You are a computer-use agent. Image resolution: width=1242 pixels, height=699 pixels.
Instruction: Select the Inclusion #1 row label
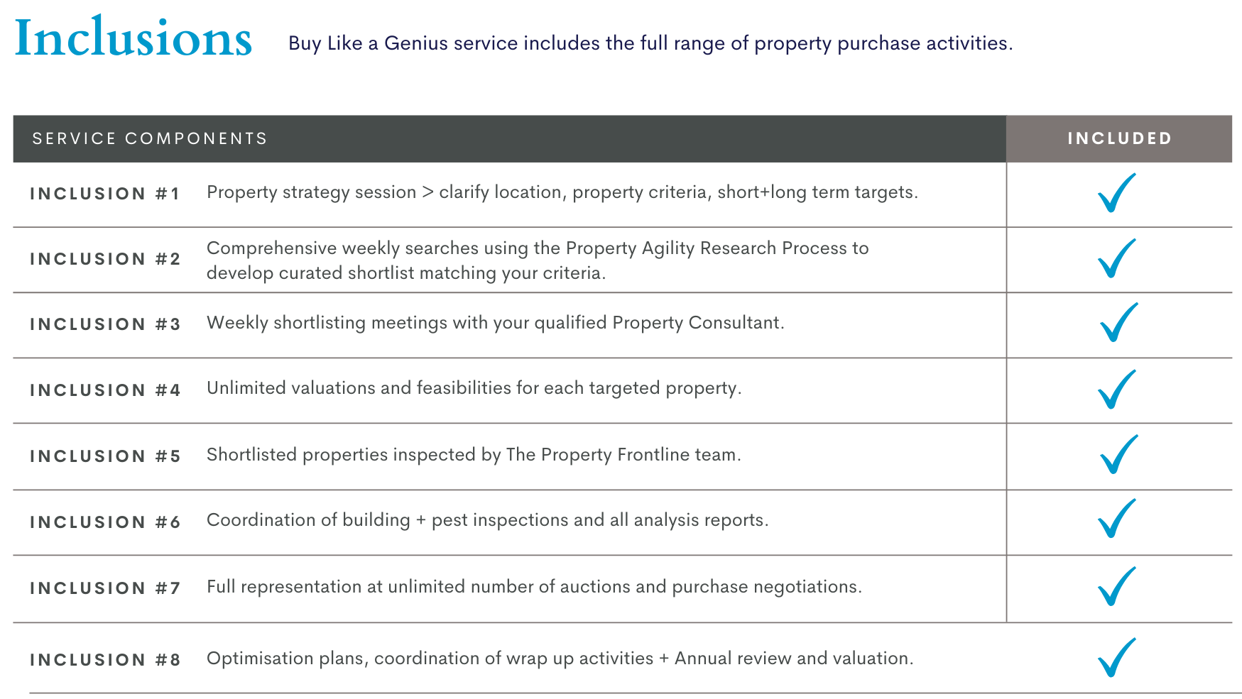pyautogui.click(x=105, y=194)
